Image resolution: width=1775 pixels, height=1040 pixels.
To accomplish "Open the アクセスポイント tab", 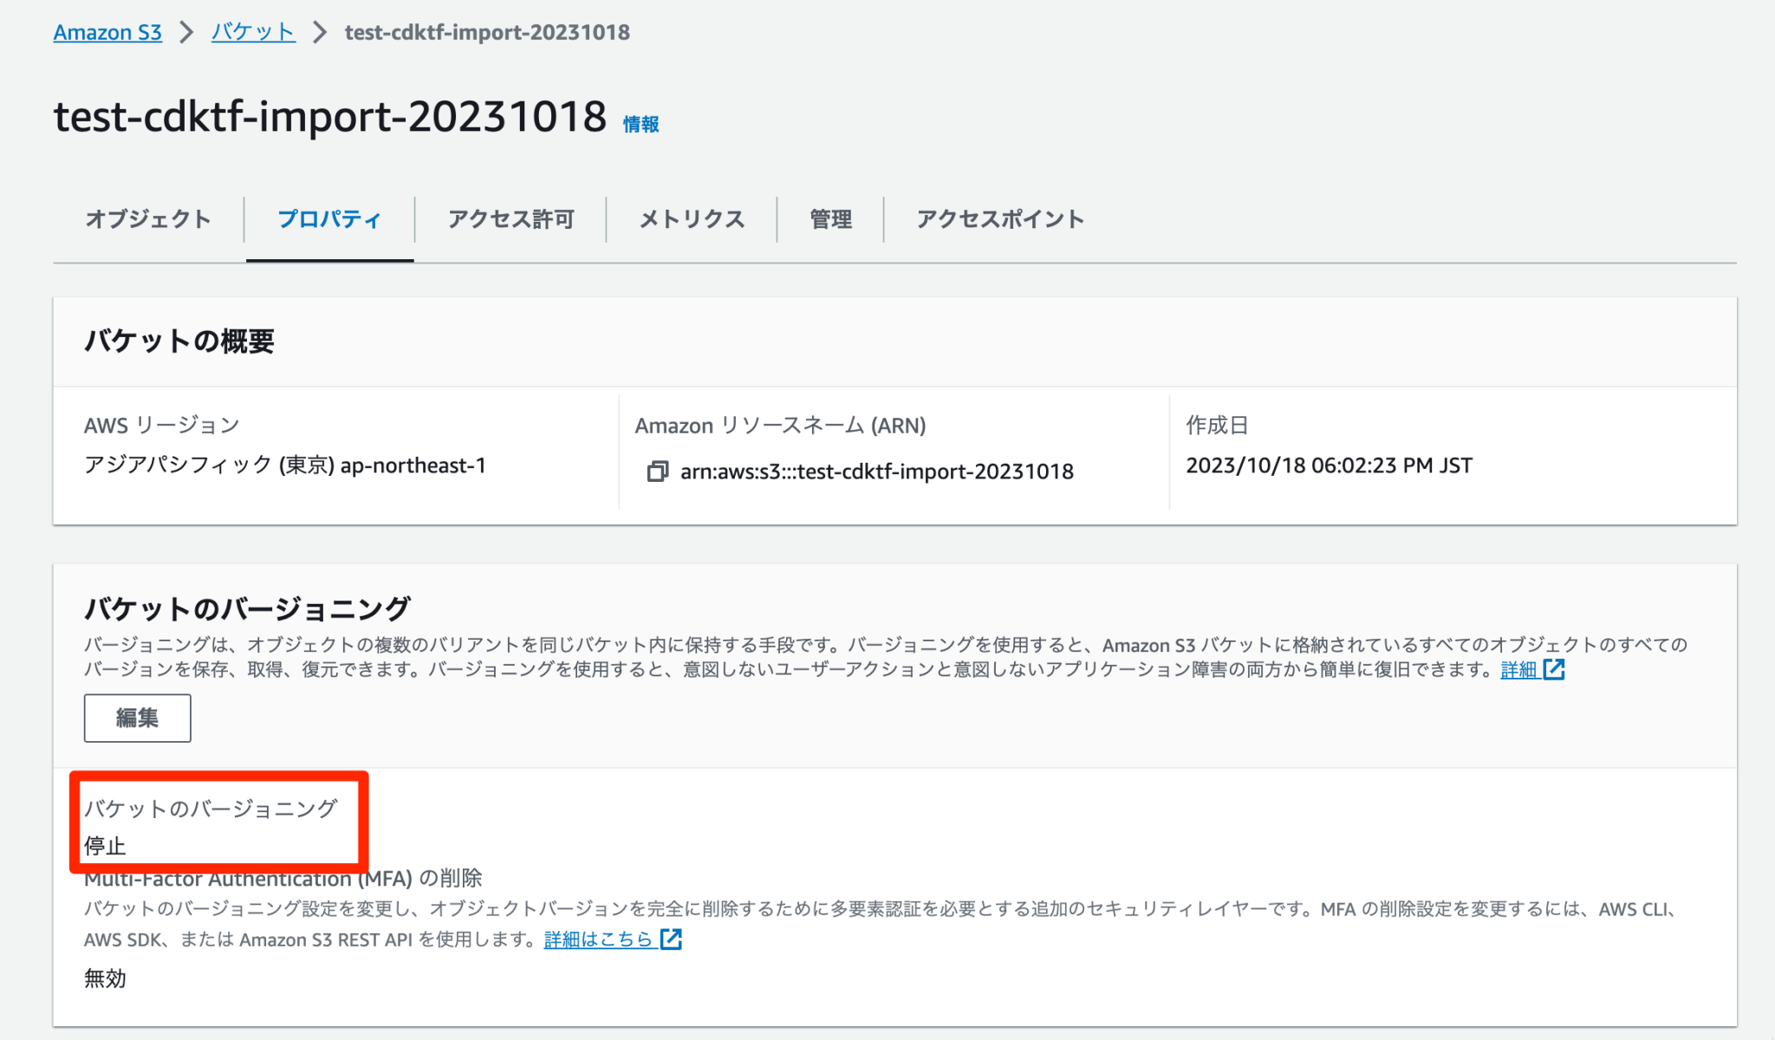I will [x=998, y=219].
